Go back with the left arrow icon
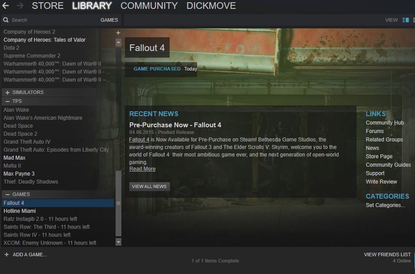415x274 pixels. 6,6
